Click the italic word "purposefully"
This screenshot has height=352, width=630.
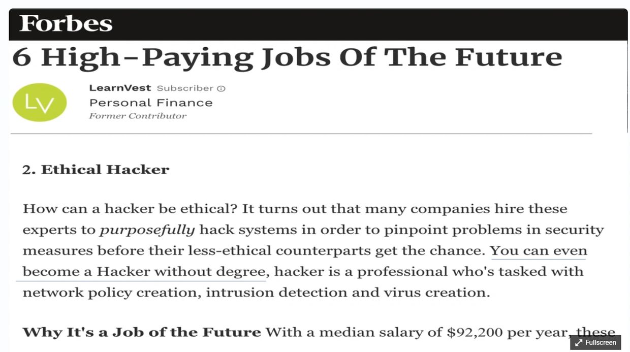tap(147, 230)
